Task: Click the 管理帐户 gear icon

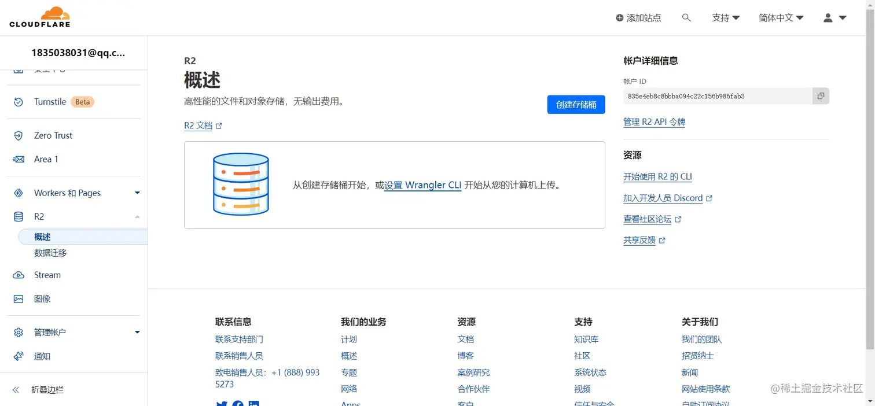Action: [x=19, y=333]
